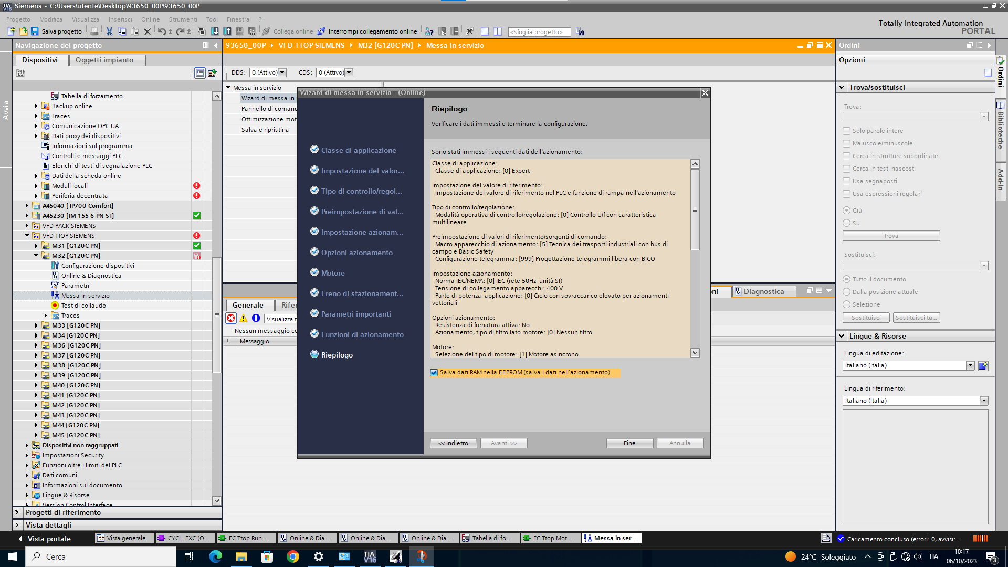Select Test di collaudo in tree

(x=83, y=306)
